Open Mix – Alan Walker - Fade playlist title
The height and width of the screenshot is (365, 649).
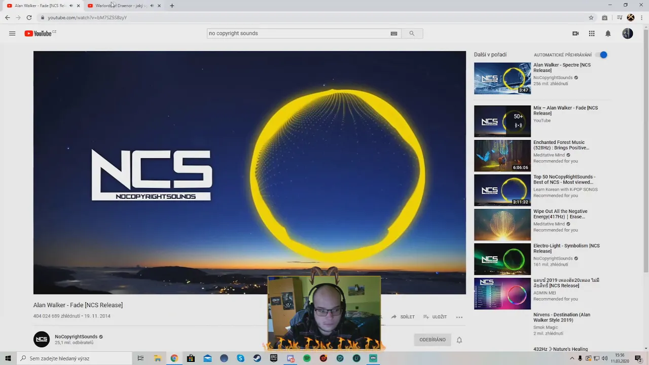(565, 111)
